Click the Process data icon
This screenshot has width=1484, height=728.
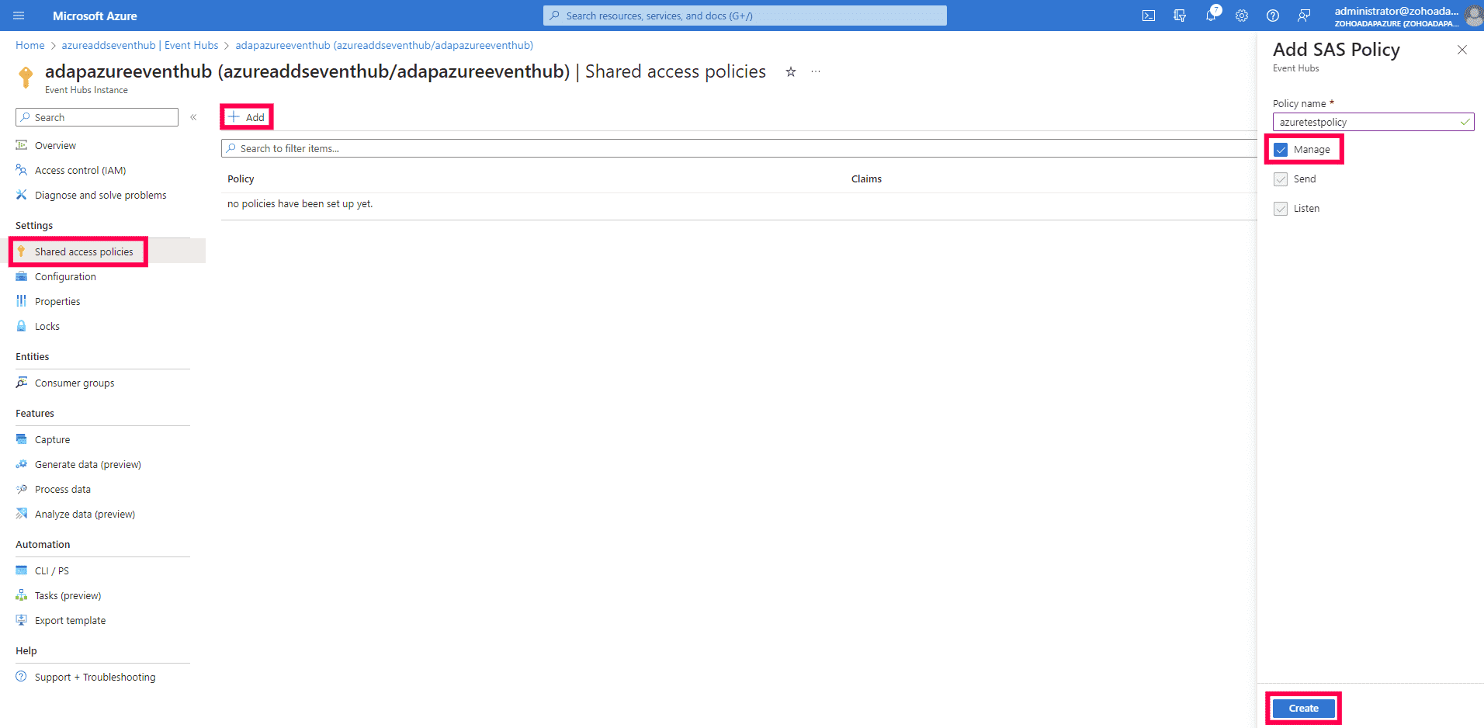click(22, 489)
